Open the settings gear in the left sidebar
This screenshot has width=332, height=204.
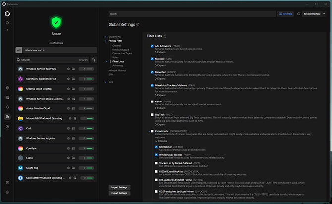(x=7, y=117)
